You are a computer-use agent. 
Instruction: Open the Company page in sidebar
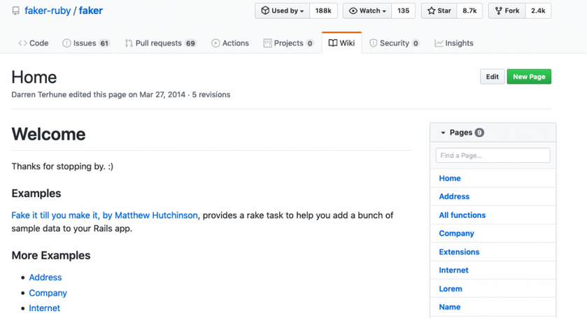pyautogui.click(x=456, y=233)
